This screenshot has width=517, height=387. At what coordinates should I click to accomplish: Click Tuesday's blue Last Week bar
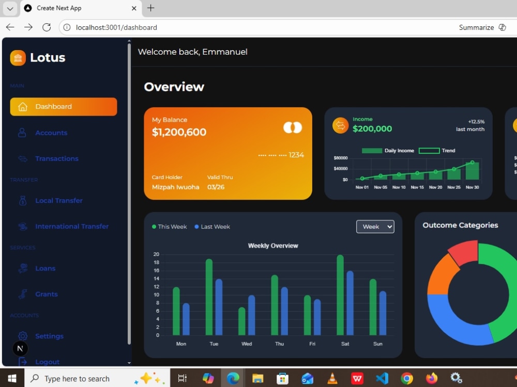219,307
